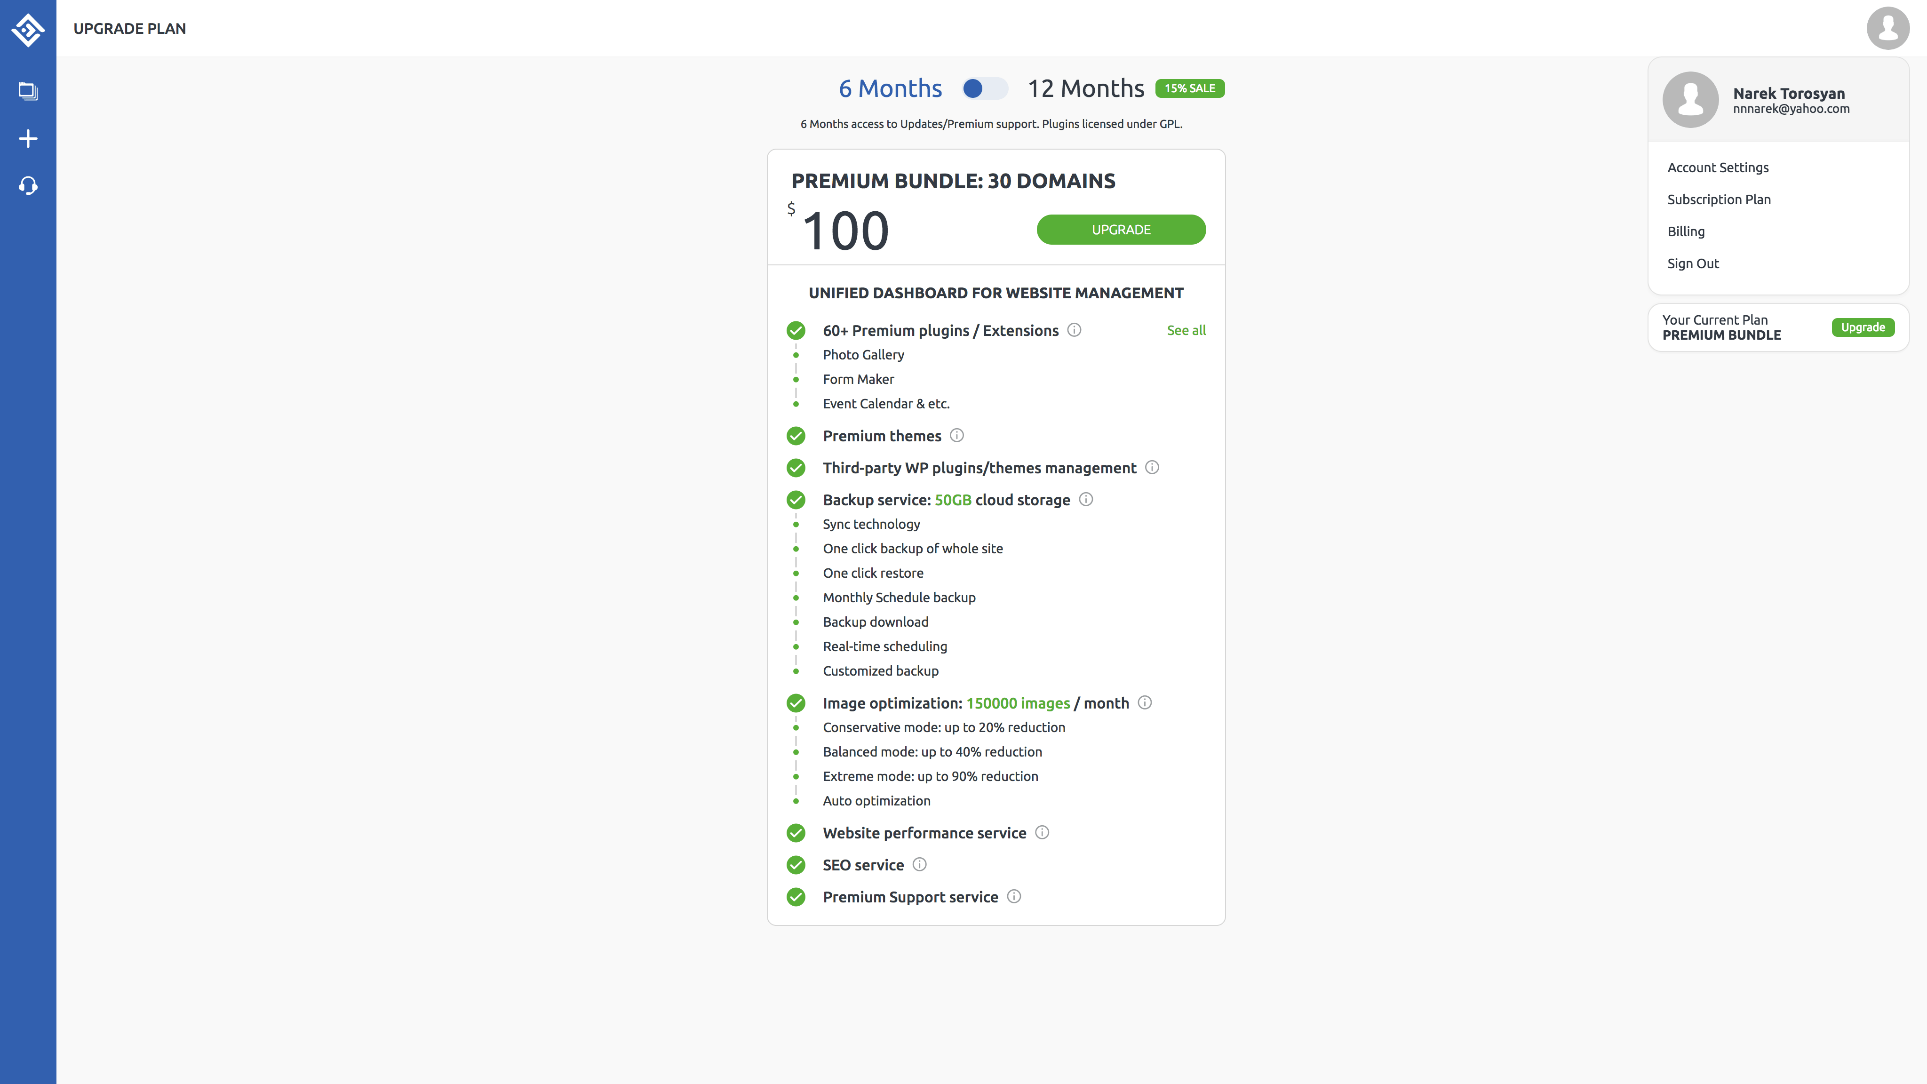Click small Upgrade button under Current Plan
Image resolution: width=1927 pixels, height=1084 pixels.
(1863, 327)
